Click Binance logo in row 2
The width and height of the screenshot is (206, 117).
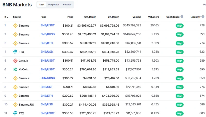[x=15, y=35]
